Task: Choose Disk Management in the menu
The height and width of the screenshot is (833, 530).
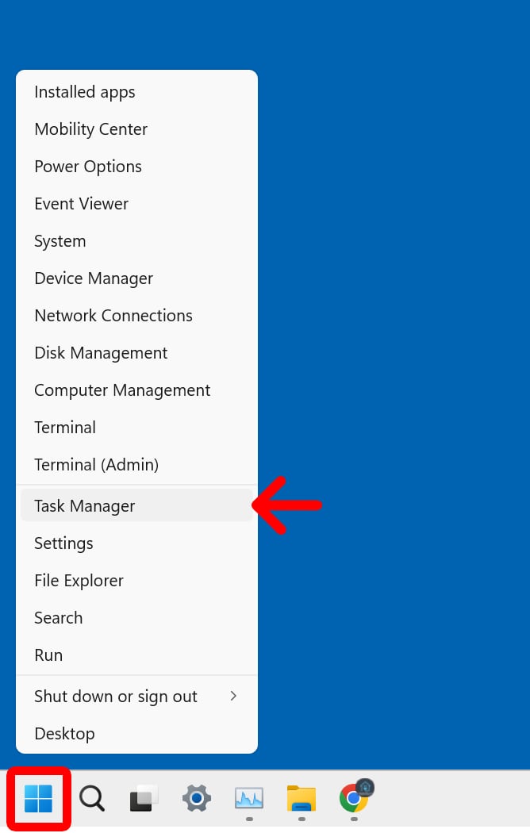Action: [x=101, y=353]
